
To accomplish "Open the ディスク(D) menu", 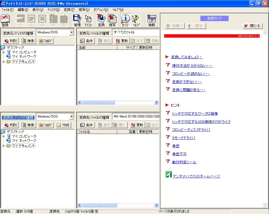I will tap(53, 10).
